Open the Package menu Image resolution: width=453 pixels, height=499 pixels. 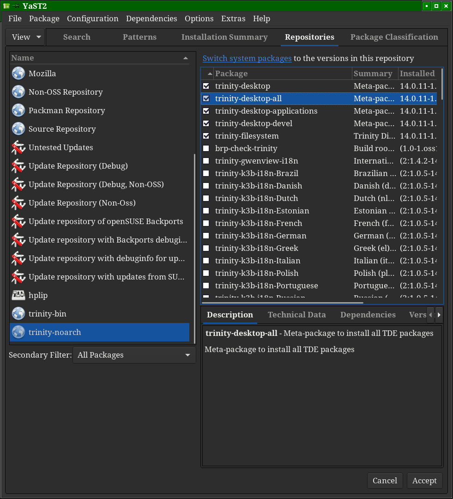(44, 18)
